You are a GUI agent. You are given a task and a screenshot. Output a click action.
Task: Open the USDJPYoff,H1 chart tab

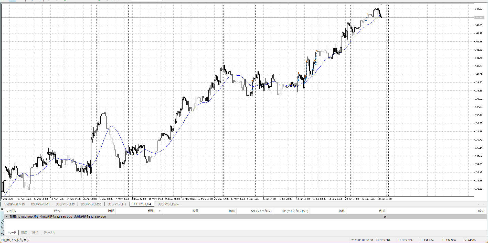click(x=117, y=204)
